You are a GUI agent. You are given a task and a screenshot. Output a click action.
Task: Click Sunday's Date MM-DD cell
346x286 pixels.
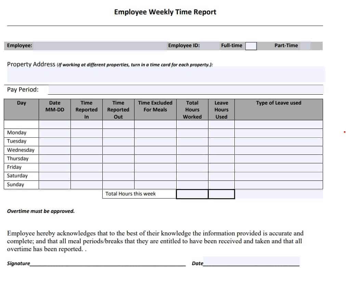pos(55,185)
